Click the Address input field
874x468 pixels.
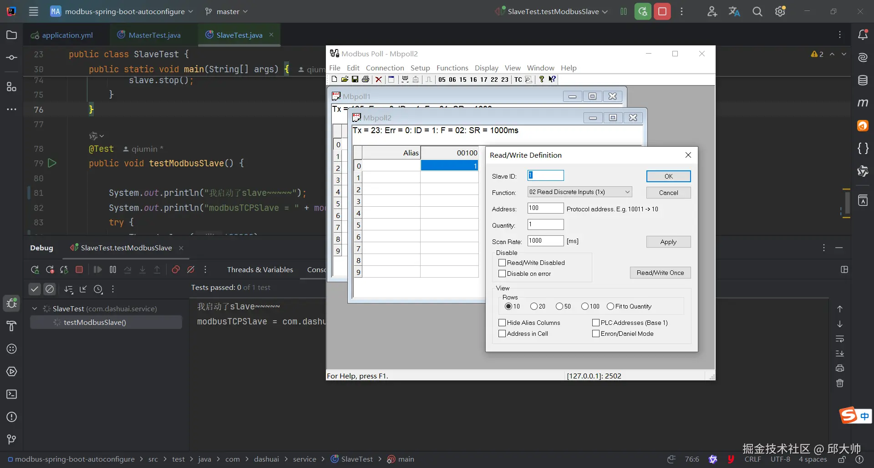tap(545, 208)
